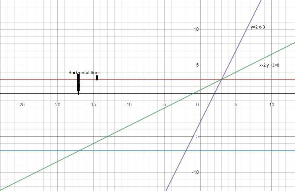Click the x-axis tick label -25
The height and width of the screenshot is (191, 295).
pyautogui.click(x=21, y=105)
